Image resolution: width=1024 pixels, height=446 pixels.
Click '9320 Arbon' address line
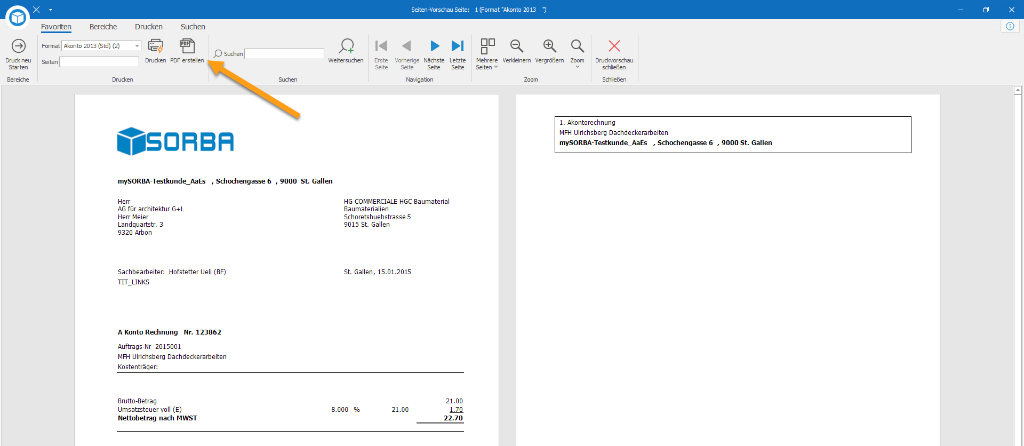tap(135, 233)
